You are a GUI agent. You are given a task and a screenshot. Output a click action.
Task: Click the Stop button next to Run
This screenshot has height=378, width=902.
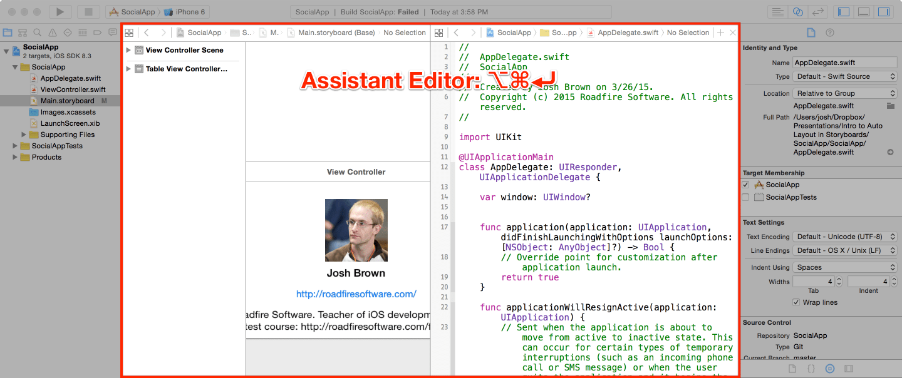87,11
